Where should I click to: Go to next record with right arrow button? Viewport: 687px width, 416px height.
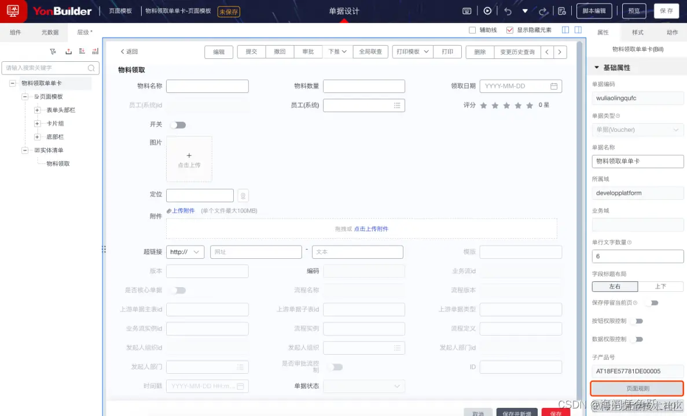560,51
